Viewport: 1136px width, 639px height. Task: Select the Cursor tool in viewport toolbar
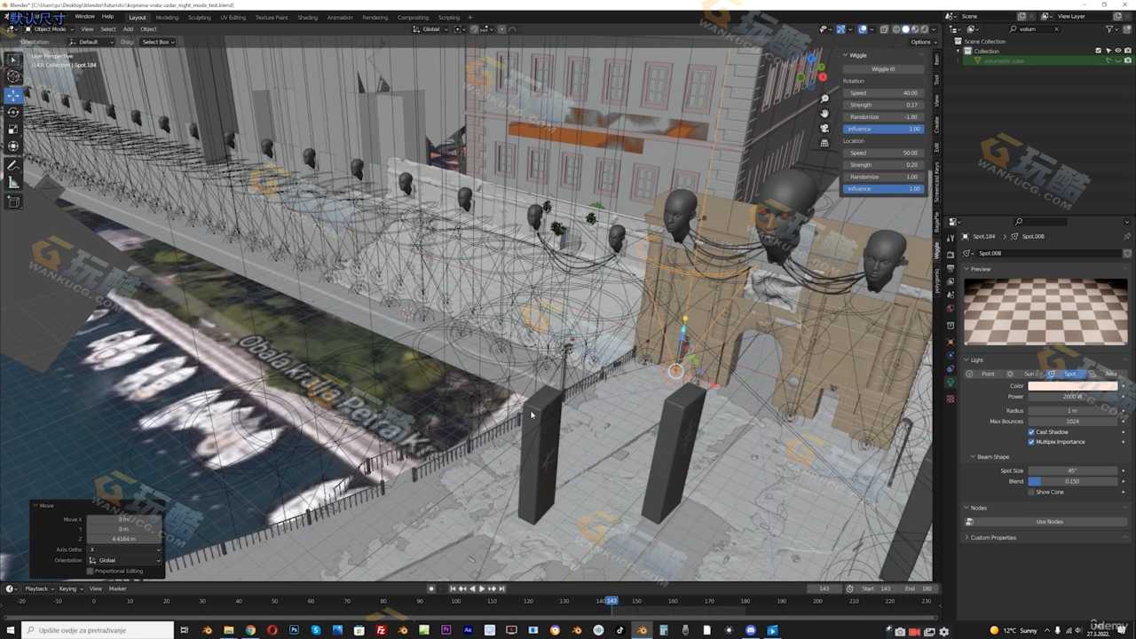13,77
